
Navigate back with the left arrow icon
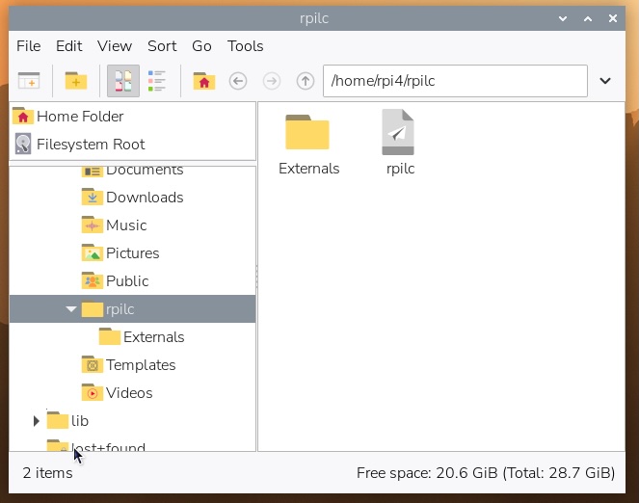[x=238, y=81]
